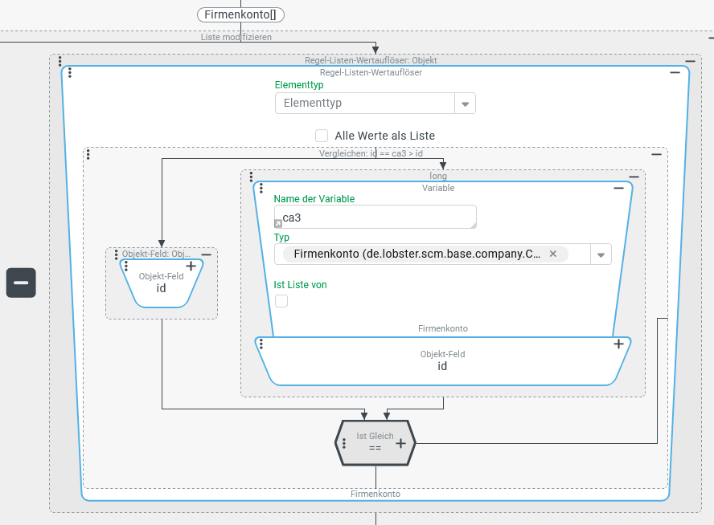Image resolution: width=714 pixels, height=525 pixels.
Task: Remove Firmenkonto type with the x icon
Action: (553, 254)
